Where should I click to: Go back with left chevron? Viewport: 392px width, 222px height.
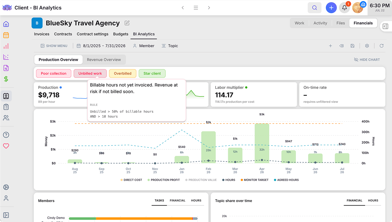[183, 8]
